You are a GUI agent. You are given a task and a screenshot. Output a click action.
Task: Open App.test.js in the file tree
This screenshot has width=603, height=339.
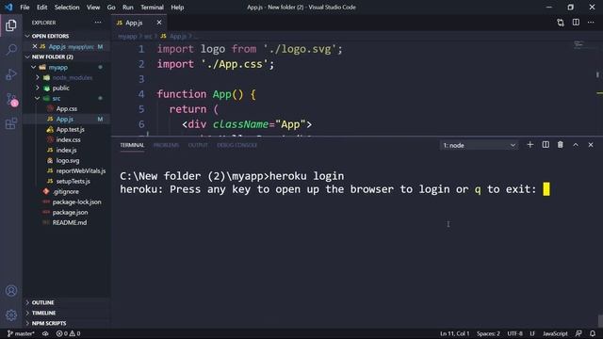coord(71,130)
